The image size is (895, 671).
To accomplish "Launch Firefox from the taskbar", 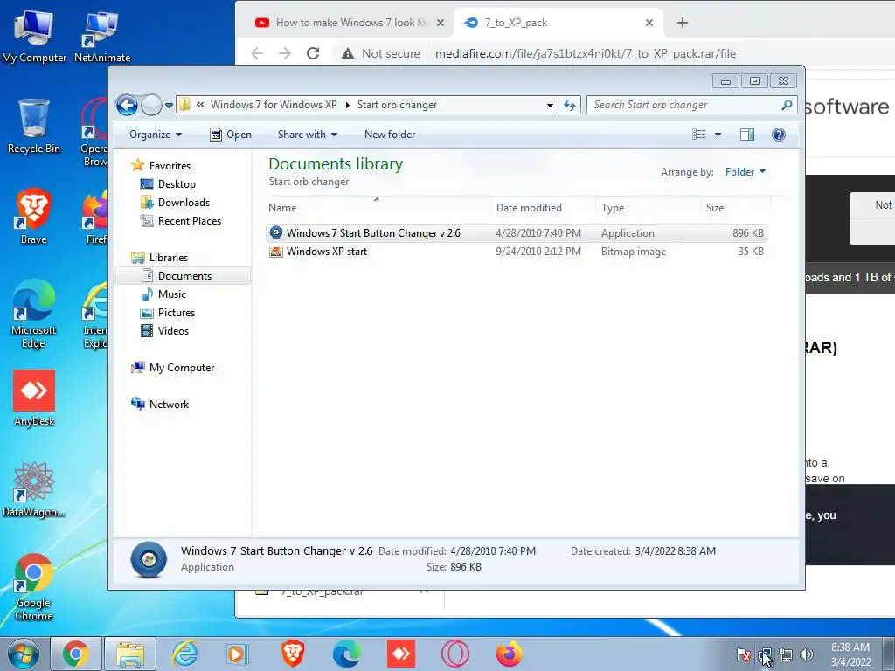I will 510,654.
